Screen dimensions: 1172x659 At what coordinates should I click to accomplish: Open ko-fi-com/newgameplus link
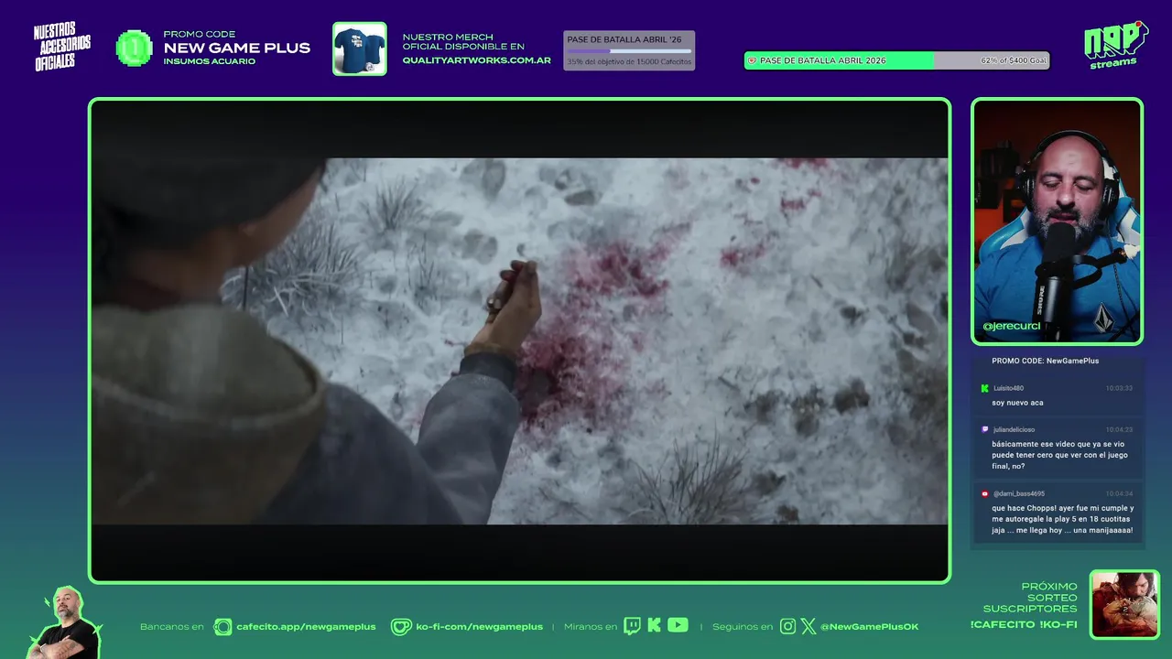point(479,627)
